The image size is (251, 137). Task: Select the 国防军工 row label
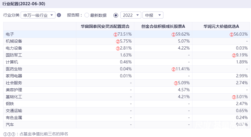point(14,55)
